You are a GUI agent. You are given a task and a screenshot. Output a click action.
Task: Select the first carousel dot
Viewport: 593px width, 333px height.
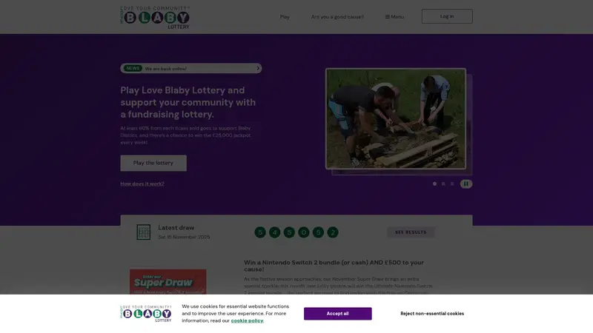click(x=434, y=184)
